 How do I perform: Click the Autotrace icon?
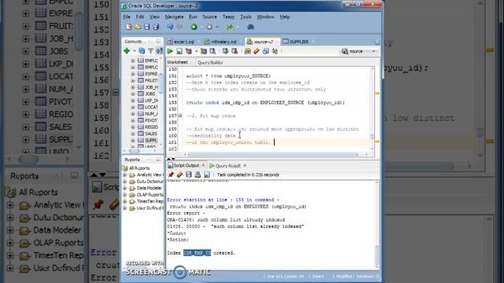point(203,51)
